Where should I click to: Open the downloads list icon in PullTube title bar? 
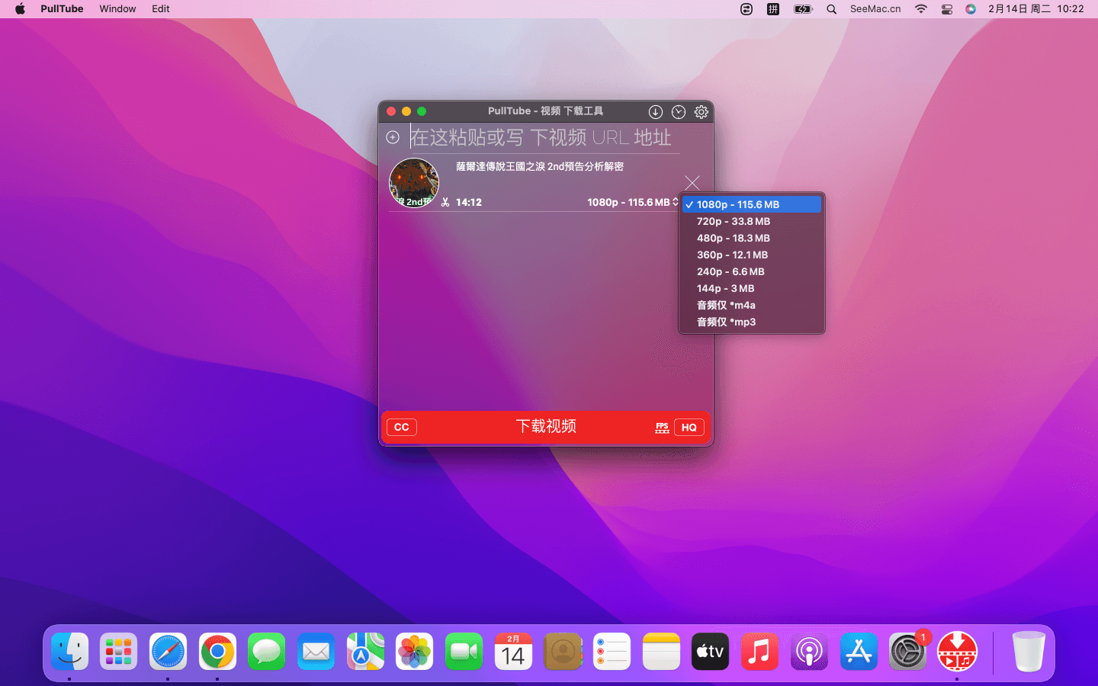(x=656, y=112)
